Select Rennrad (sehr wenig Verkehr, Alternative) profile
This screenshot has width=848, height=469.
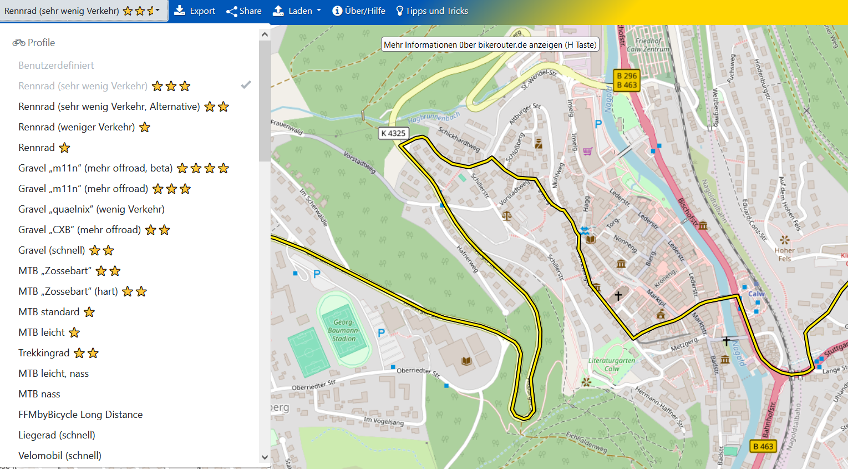tap(124, 107)
